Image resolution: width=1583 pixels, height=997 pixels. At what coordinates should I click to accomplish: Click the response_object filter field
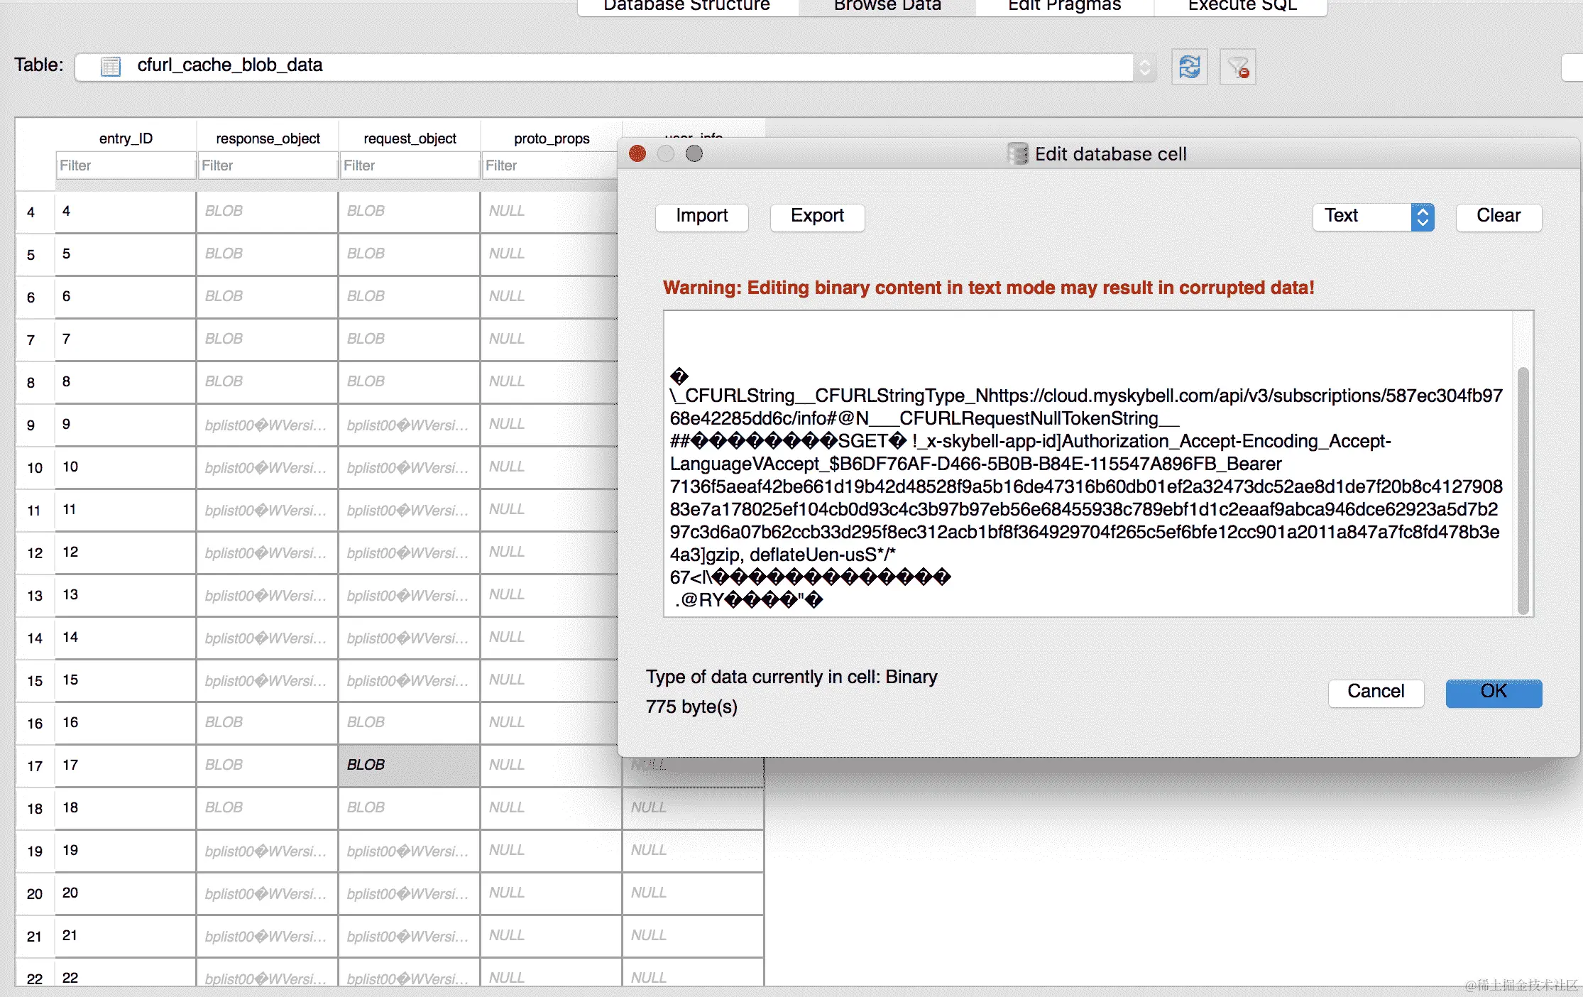tap(267, 165)
